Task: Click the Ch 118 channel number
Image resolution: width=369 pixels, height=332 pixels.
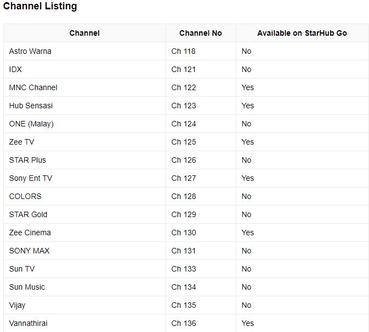Action: tap(183, 51)
